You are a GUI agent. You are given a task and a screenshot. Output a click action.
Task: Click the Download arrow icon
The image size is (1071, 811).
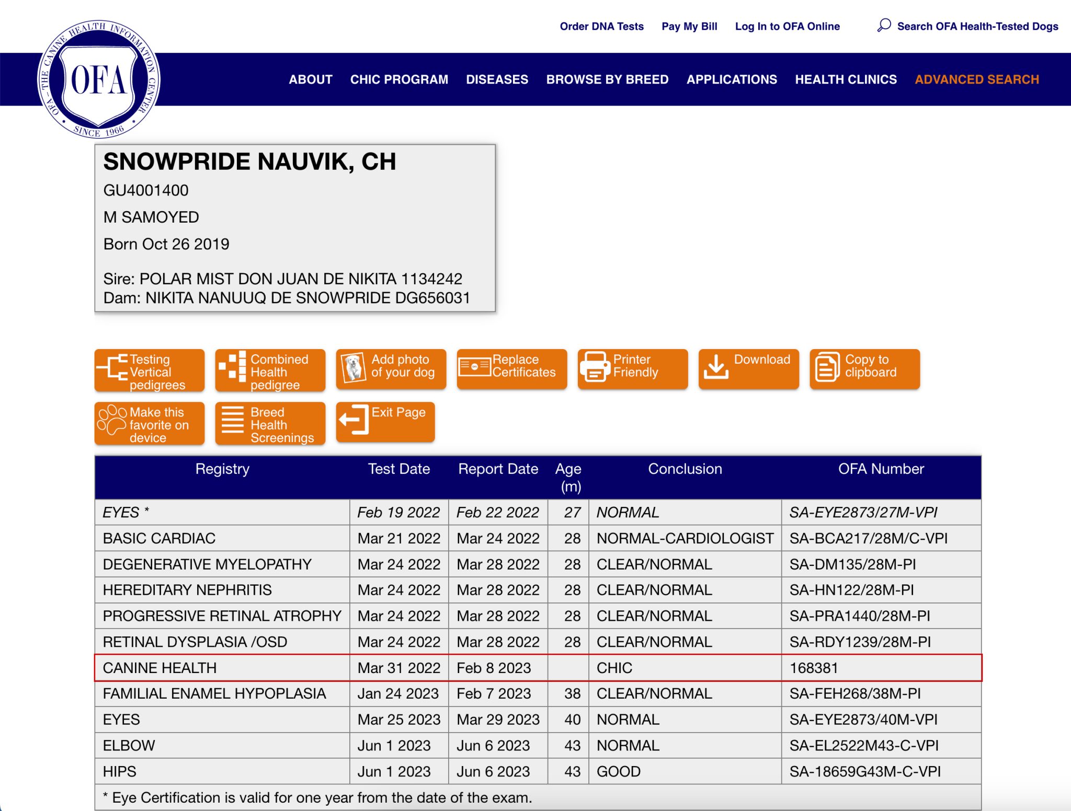click(x=715, y=366)
